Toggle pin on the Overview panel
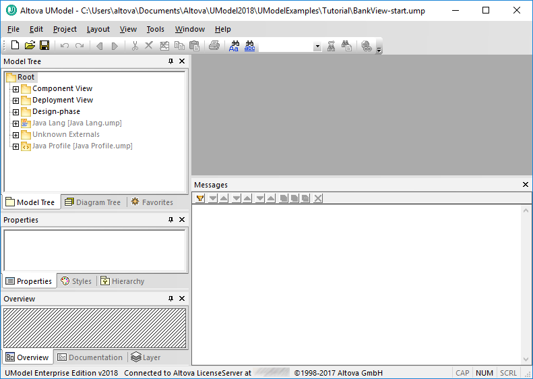Screen dimensions: 533x379 point(170,299)
